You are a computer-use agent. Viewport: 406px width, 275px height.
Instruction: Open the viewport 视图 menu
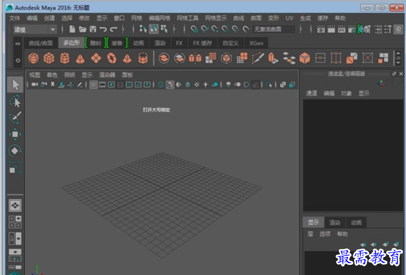34,75
